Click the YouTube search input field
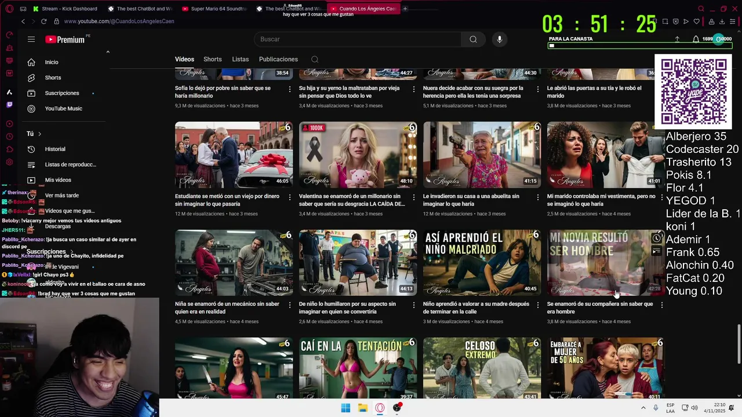This screenshot has height=417, width=742. coord(358,39)
